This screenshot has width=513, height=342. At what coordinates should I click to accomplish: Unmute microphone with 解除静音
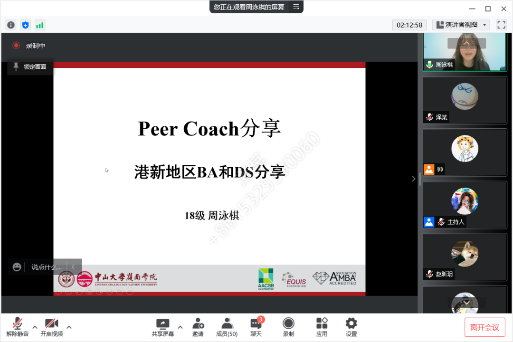[x=18, y=327]
